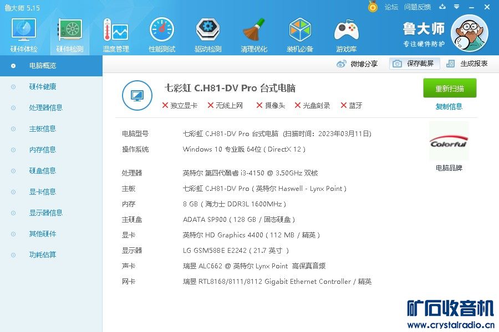Click the 蓝牙 missing-feature indicator
This screenshot has height=332, width=499.
[x=352, y=106]
